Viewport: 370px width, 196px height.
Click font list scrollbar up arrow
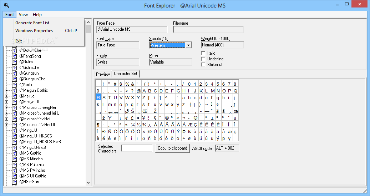pyautogui.click(x=88, y=22)
